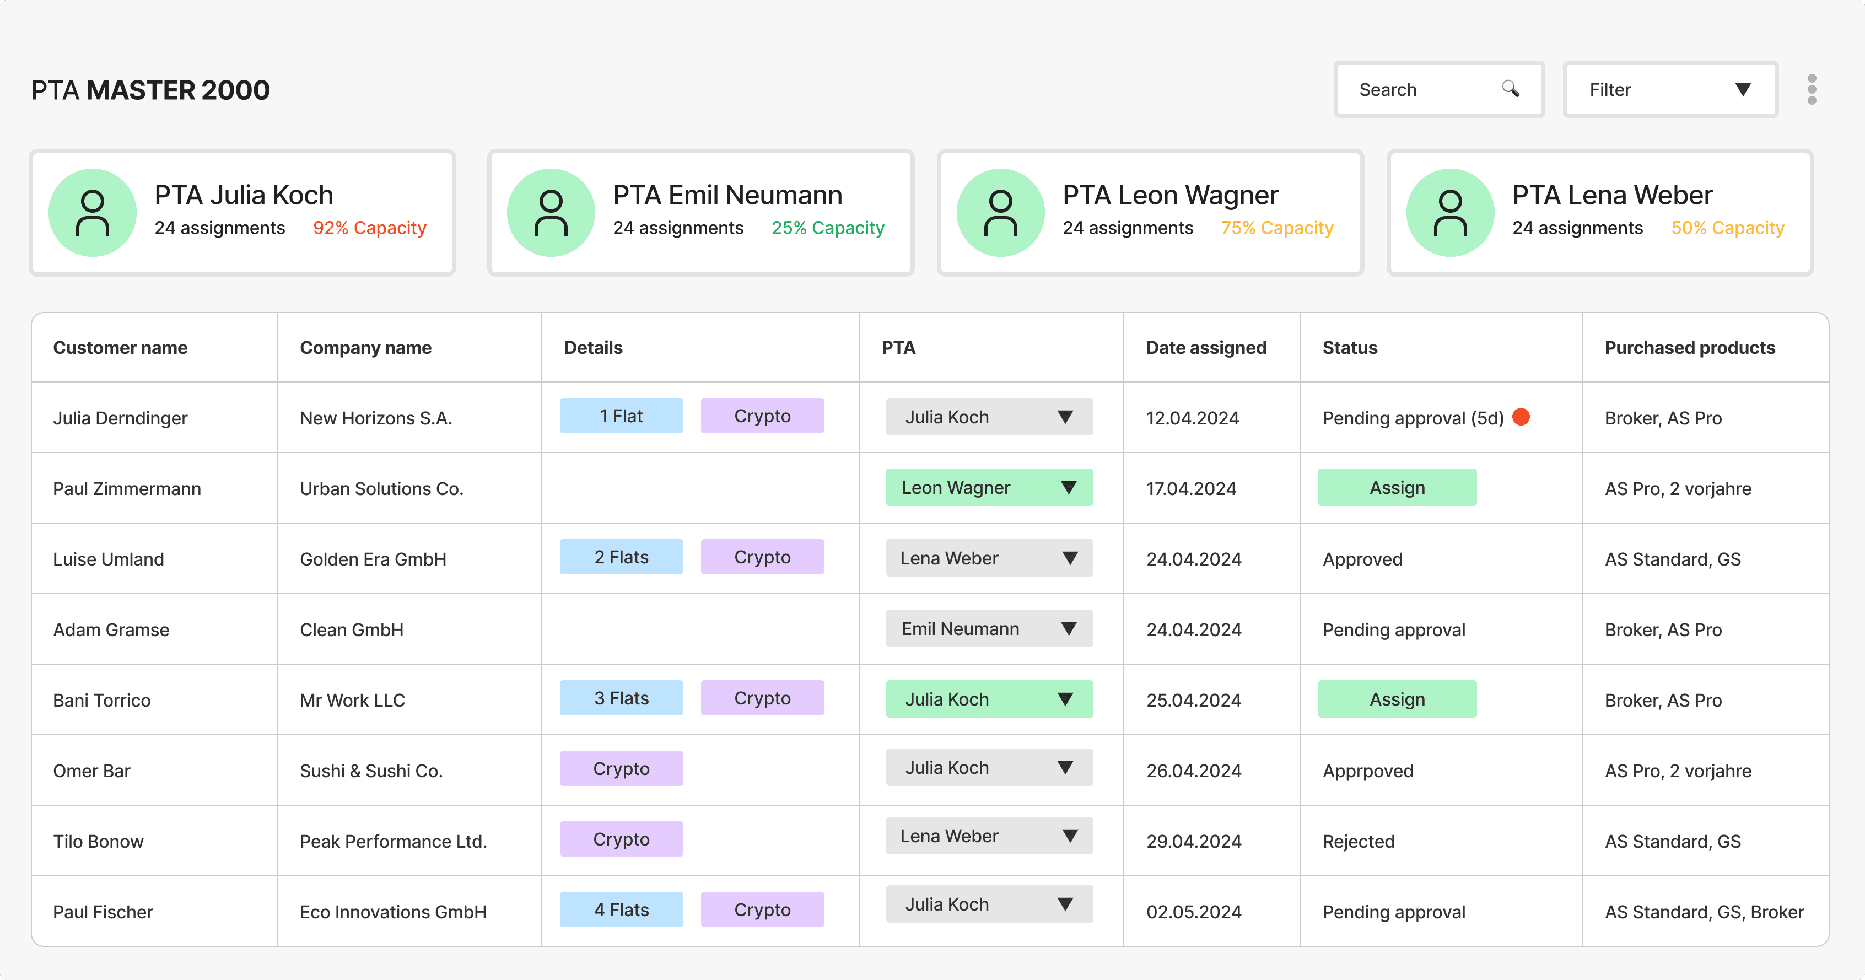The image size is (1865, 980).
Task: Click Lena Weber's avatar icon
Action: point(1450,213)
